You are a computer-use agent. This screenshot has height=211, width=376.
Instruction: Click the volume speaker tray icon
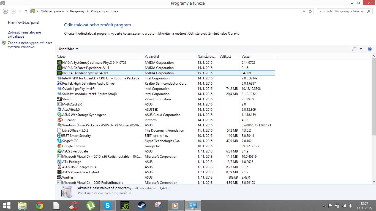click(x=350, y=206)
